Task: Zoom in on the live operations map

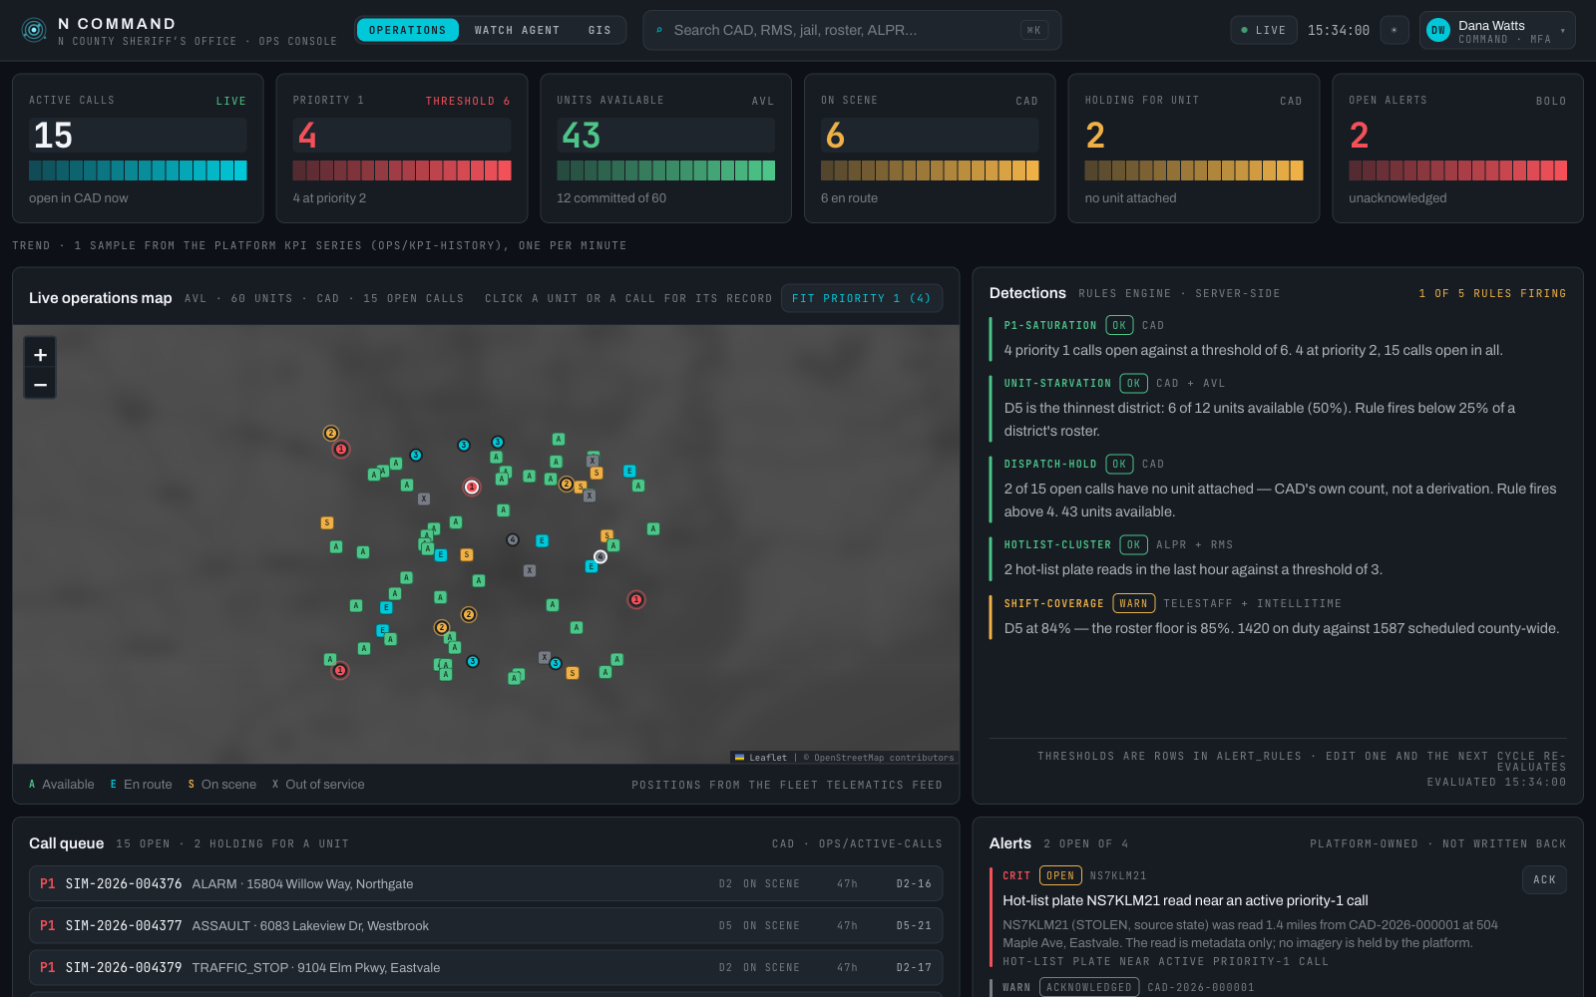Action: point(40,354)
